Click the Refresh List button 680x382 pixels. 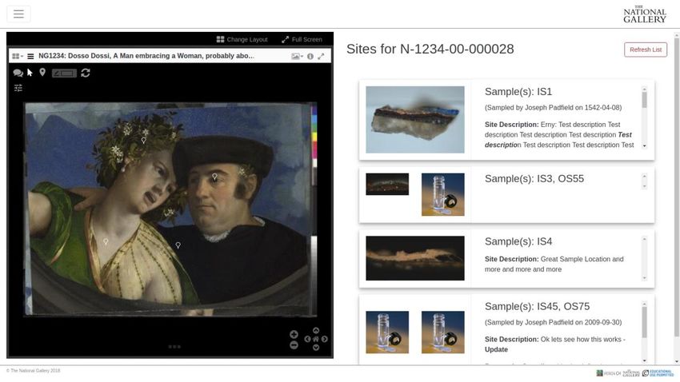coord(646,50)
